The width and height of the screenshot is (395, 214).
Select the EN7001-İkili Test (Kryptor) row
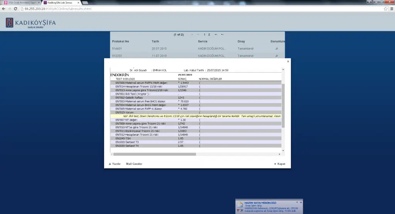pos(196,94)
